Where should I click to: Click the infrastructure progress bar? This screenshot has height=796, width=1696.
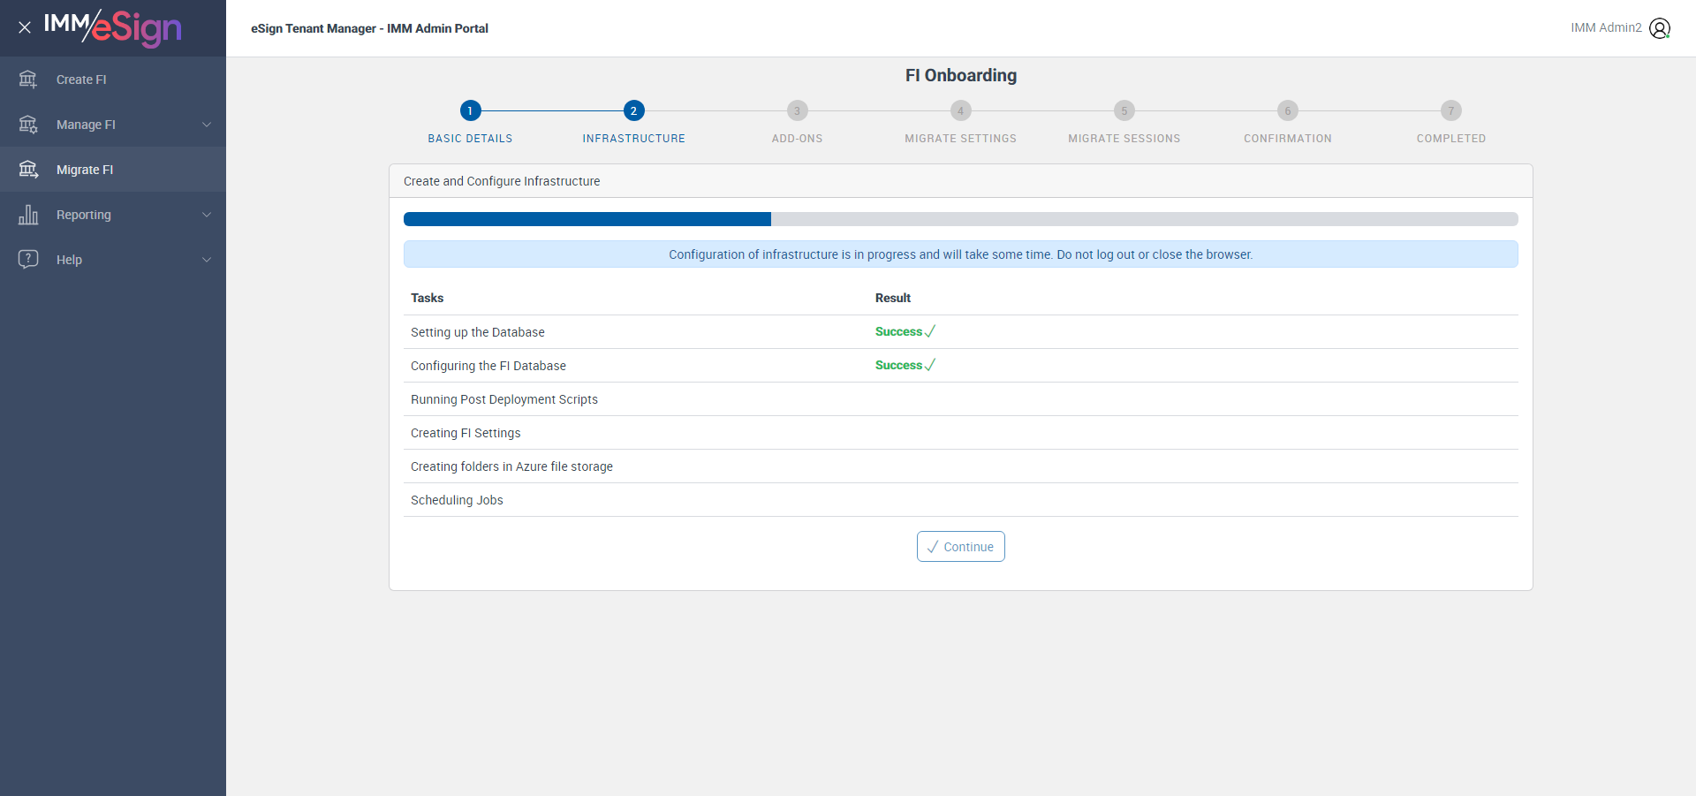[x=960, y=219]
